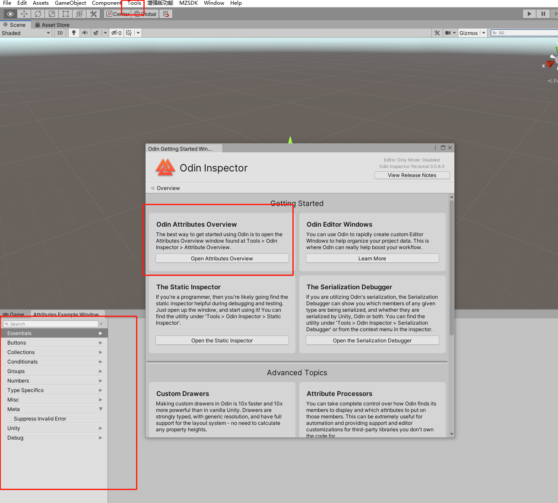558x503 pixels.
Task: Click Open the Static Inspector button
Action: [x=222, y=340]
